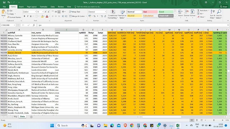Apply yellow fill color bucket
230x129 pixels.
point(42,16)
